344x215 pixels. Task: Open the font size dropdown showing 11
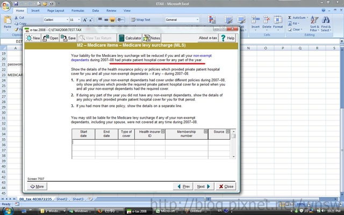click(x=79, y=20)
